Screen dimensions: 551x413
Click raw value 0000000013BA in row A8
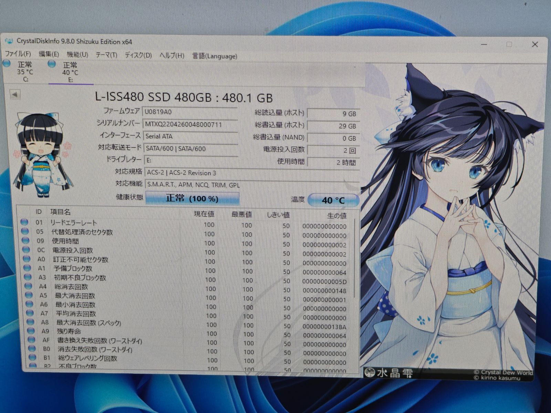pos(324,327)
